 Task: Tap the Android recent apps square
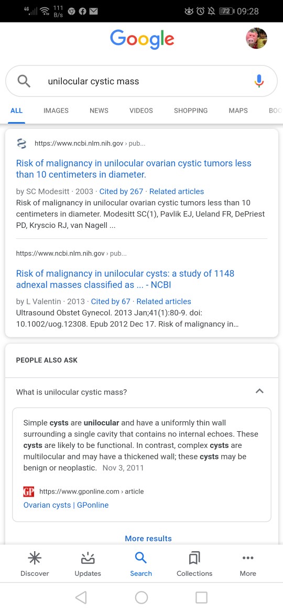[201, 597]
